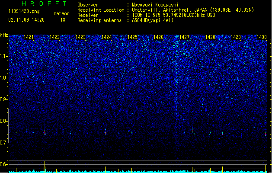The height and width of the screenshot is (173, 272).
Task: Click the Observer field label
Action: pyautogui.click(x=88, y=5)
